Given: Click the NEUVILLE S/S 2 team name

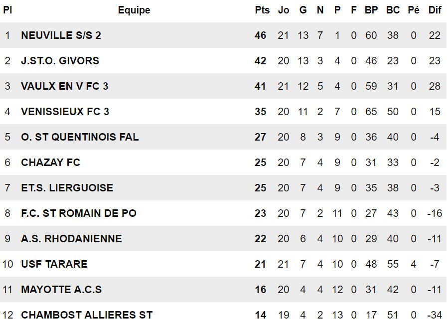Looking at the screenshot, I should [61, 35].
